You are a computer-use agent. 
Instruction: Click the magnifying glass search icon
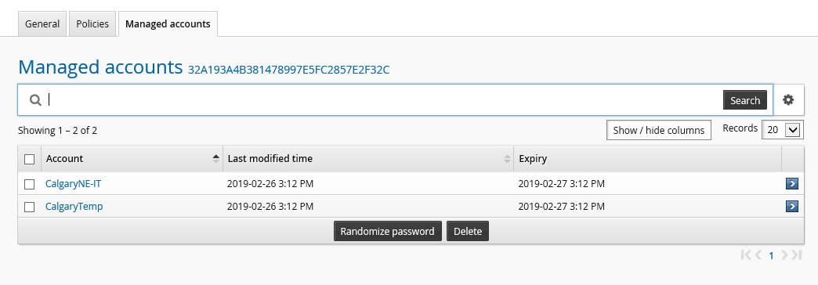pyautogui.click(x=35, y=100)
